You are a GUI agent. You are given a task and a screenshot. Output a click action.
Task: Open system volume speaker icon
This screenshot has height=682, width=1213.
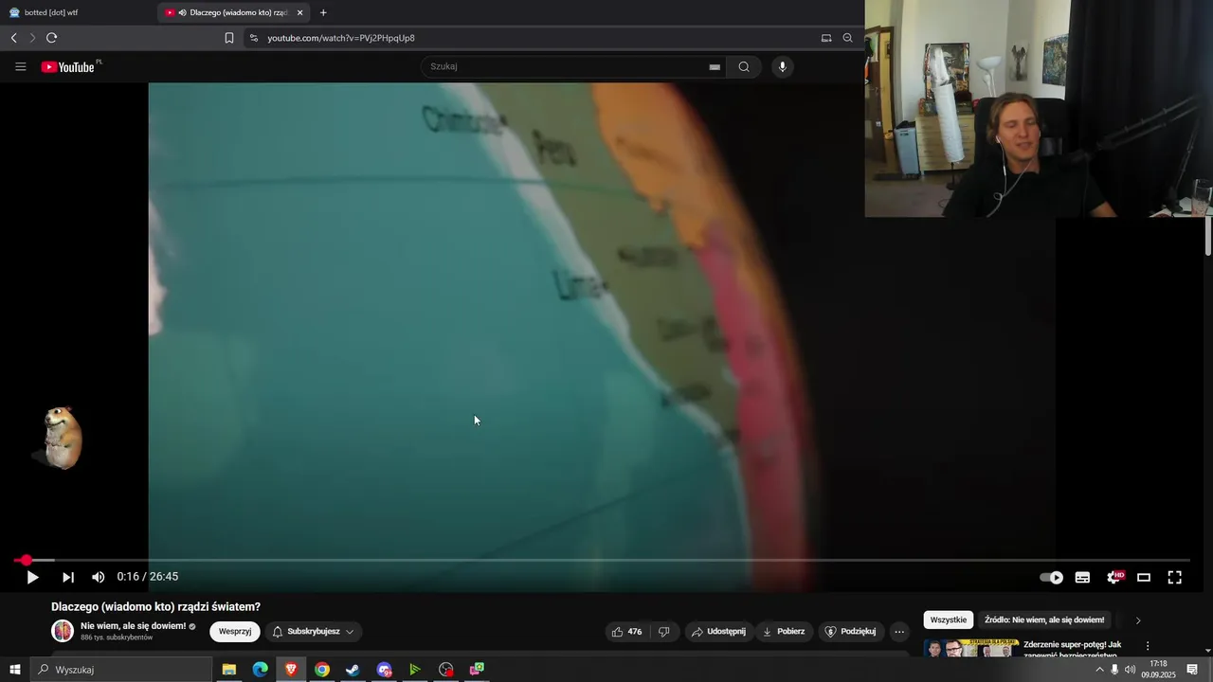coord(1130,670)
